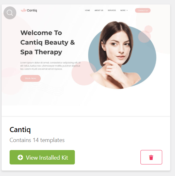Screen dimensions: 175x176
Task: Click the Cantiq kit title
Action: coord(20,130)
